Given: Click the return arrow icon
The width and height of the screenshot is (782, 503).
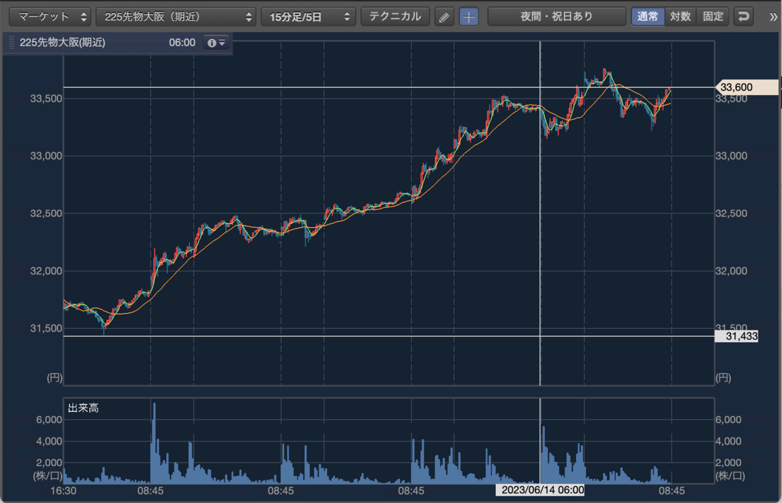Looking at the screenshot, I should (x=744, y=16).
